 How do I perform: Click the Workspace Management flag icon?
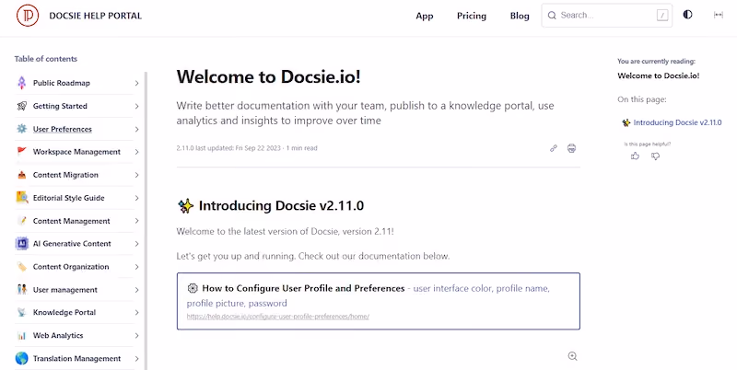pyautogui.click(x=21, y=152)
